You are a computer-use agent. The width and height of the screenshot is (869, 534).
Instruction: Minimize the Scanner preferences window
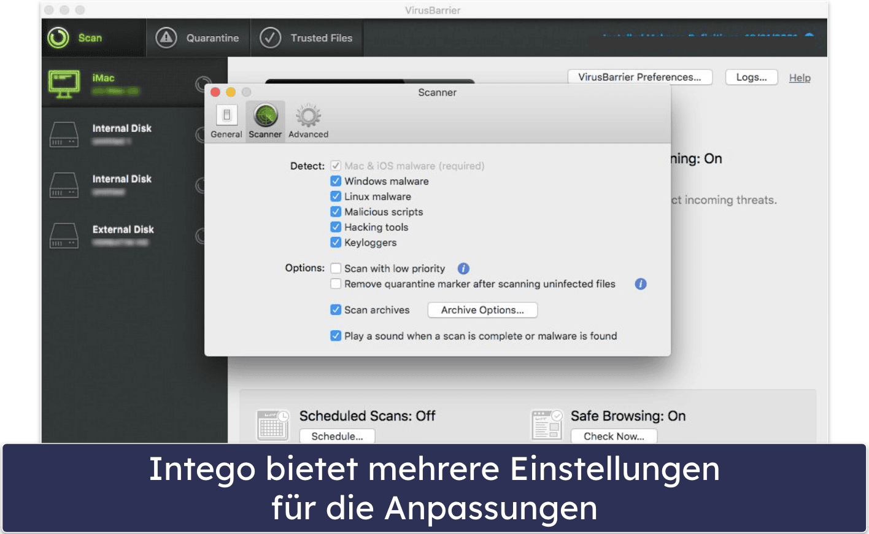tap(231, 92)
